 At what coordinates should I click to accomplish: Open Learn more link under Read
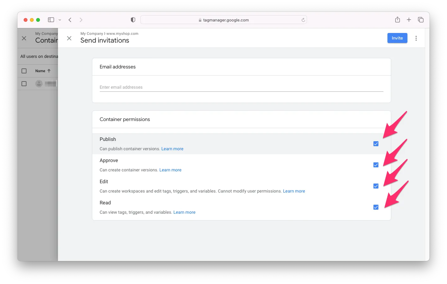point(184,212)
